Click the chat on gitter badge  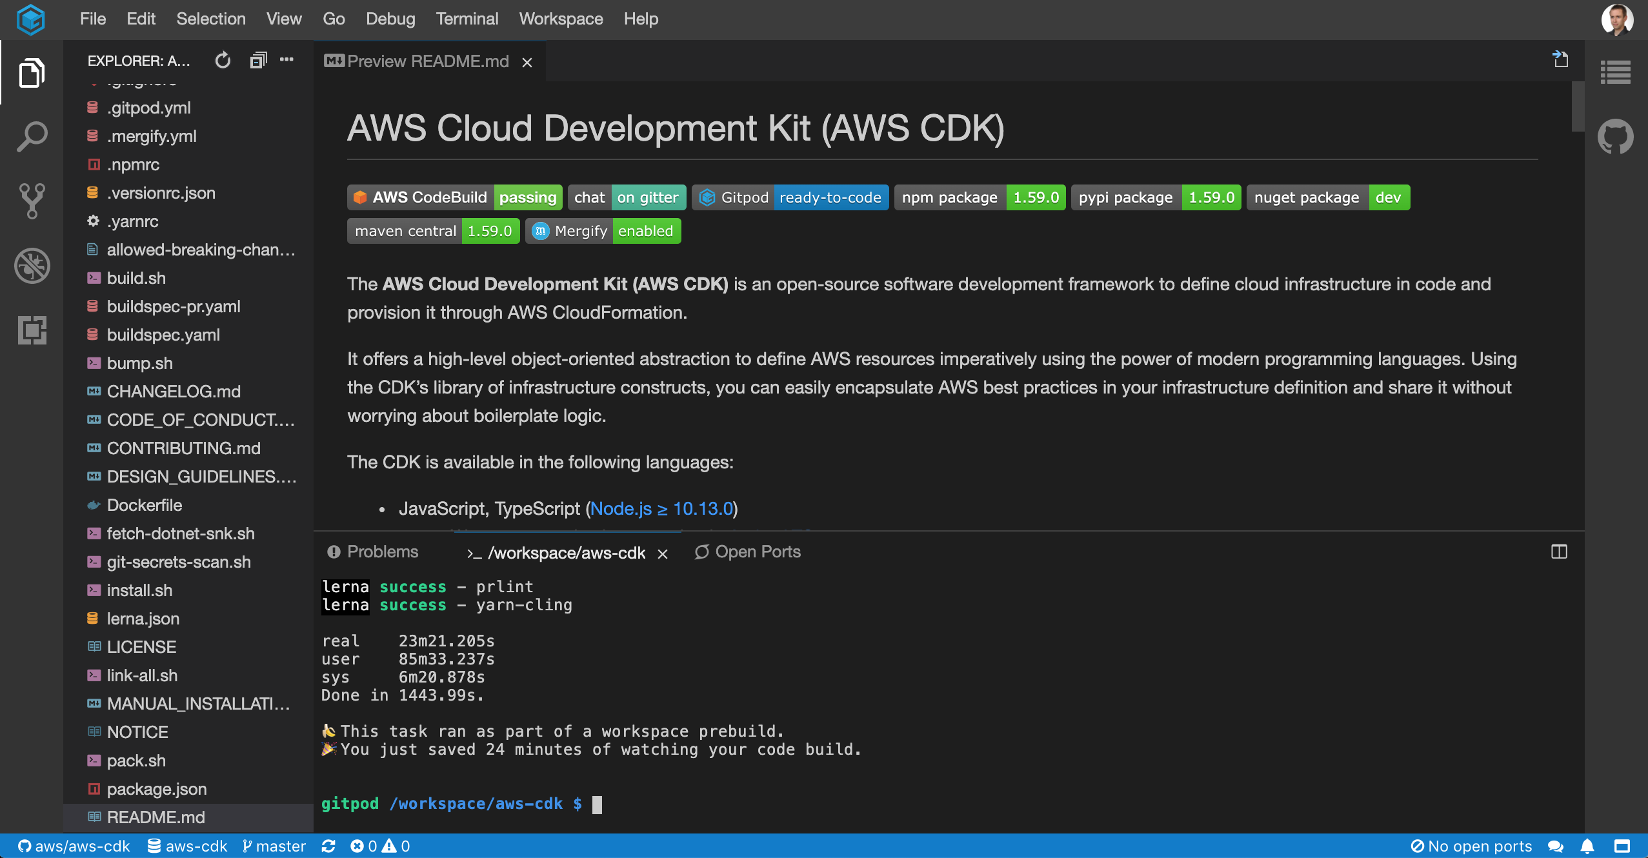[627, 197]
